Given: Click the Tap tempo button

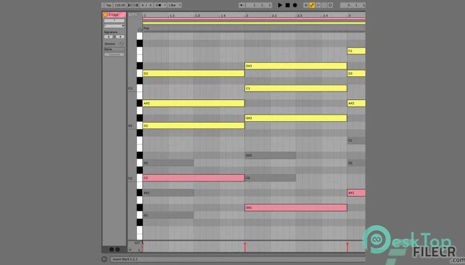Looking at the screenshot, I should [108, 5].
